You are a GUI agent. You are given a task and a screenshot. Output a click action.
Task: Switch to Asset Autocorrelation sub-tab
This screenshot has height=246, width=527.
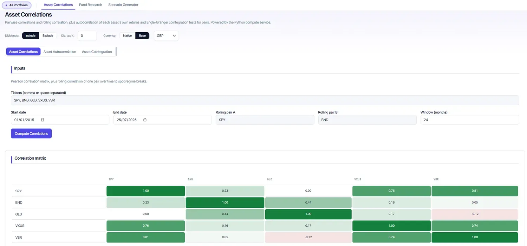pos(60,52)
